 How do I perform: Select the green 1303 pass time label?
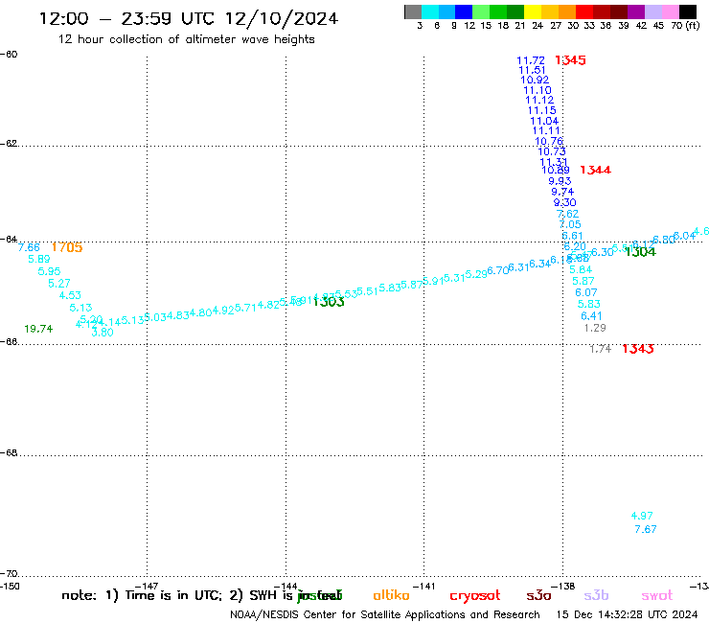pyautogui.click(x=329, y=302)
